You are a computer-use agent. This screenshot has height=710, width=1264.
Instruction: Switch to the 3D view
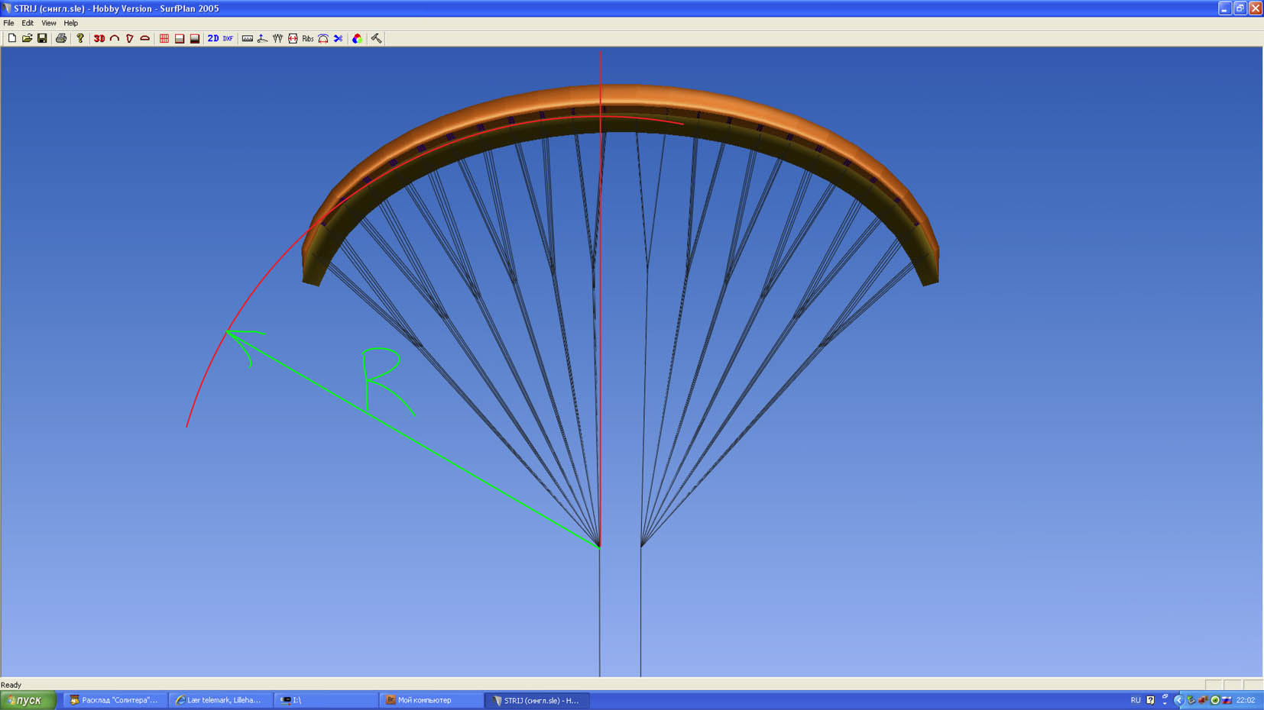[x=99, y=38]
